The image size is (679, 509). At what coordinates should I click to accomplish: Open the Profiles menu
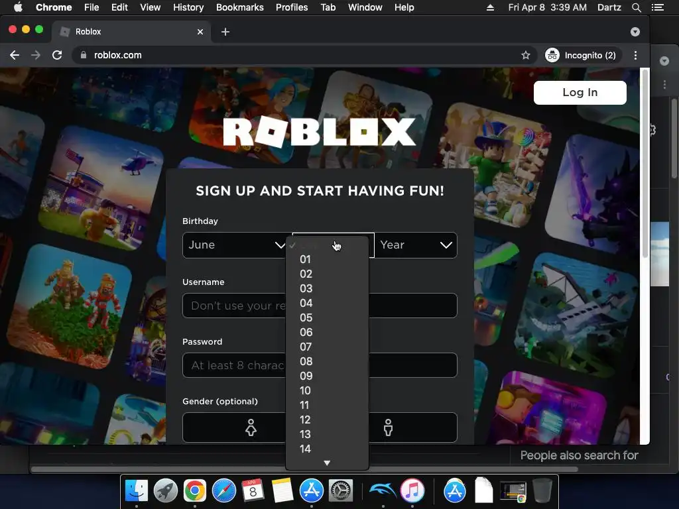pyautogui.click(x=292, y=7)
